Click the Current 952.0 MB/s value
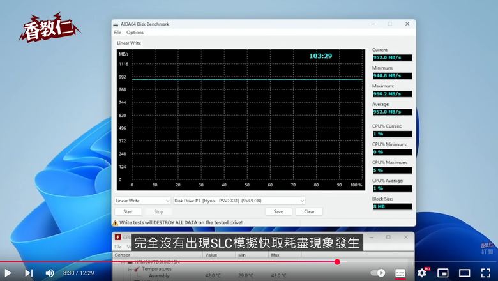The height and width of the screenshot is (281, 498). click(393, 57)
